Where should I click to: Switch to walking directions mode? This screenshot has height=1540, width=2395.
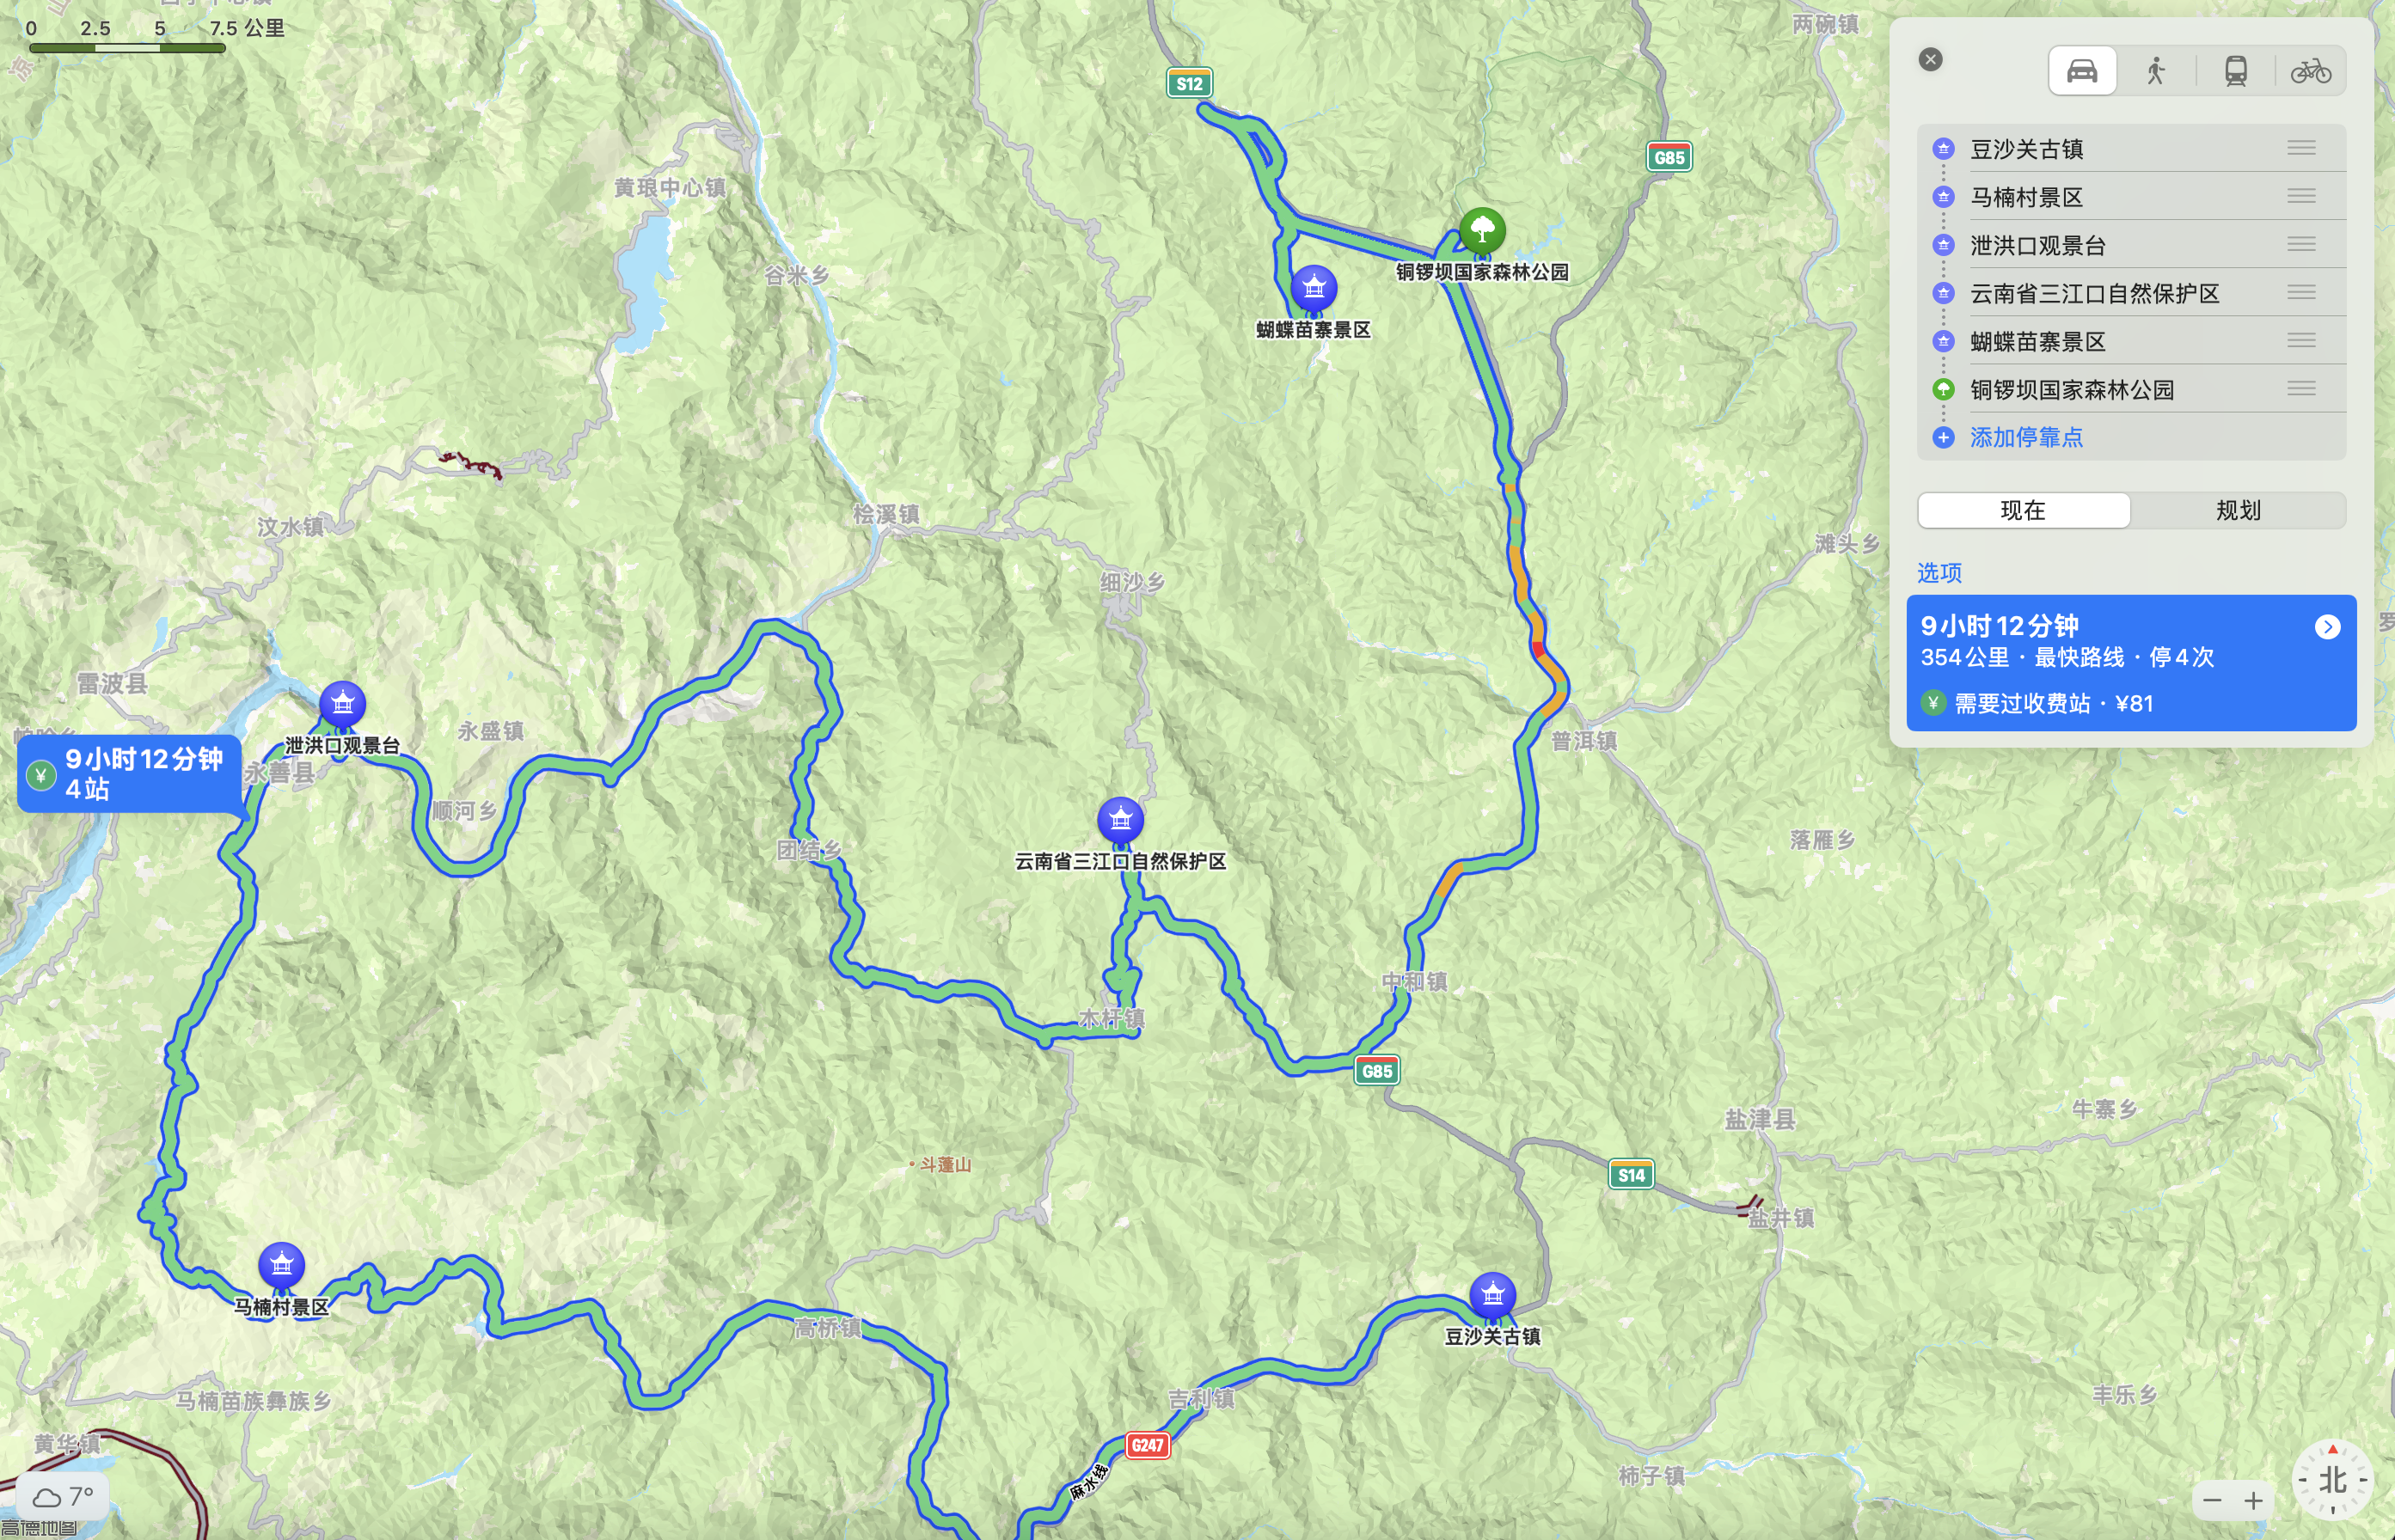(2156, 71)
